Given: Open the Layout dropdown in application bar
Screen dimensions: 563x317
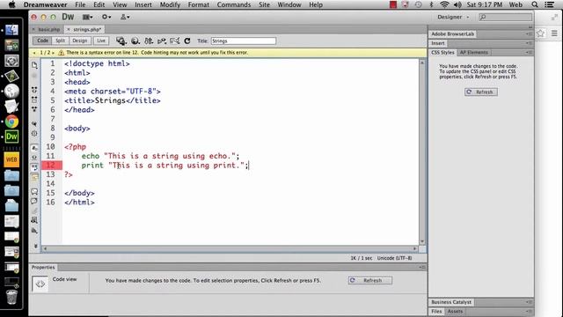Looking at the screenshot, I should pos(87,17).
